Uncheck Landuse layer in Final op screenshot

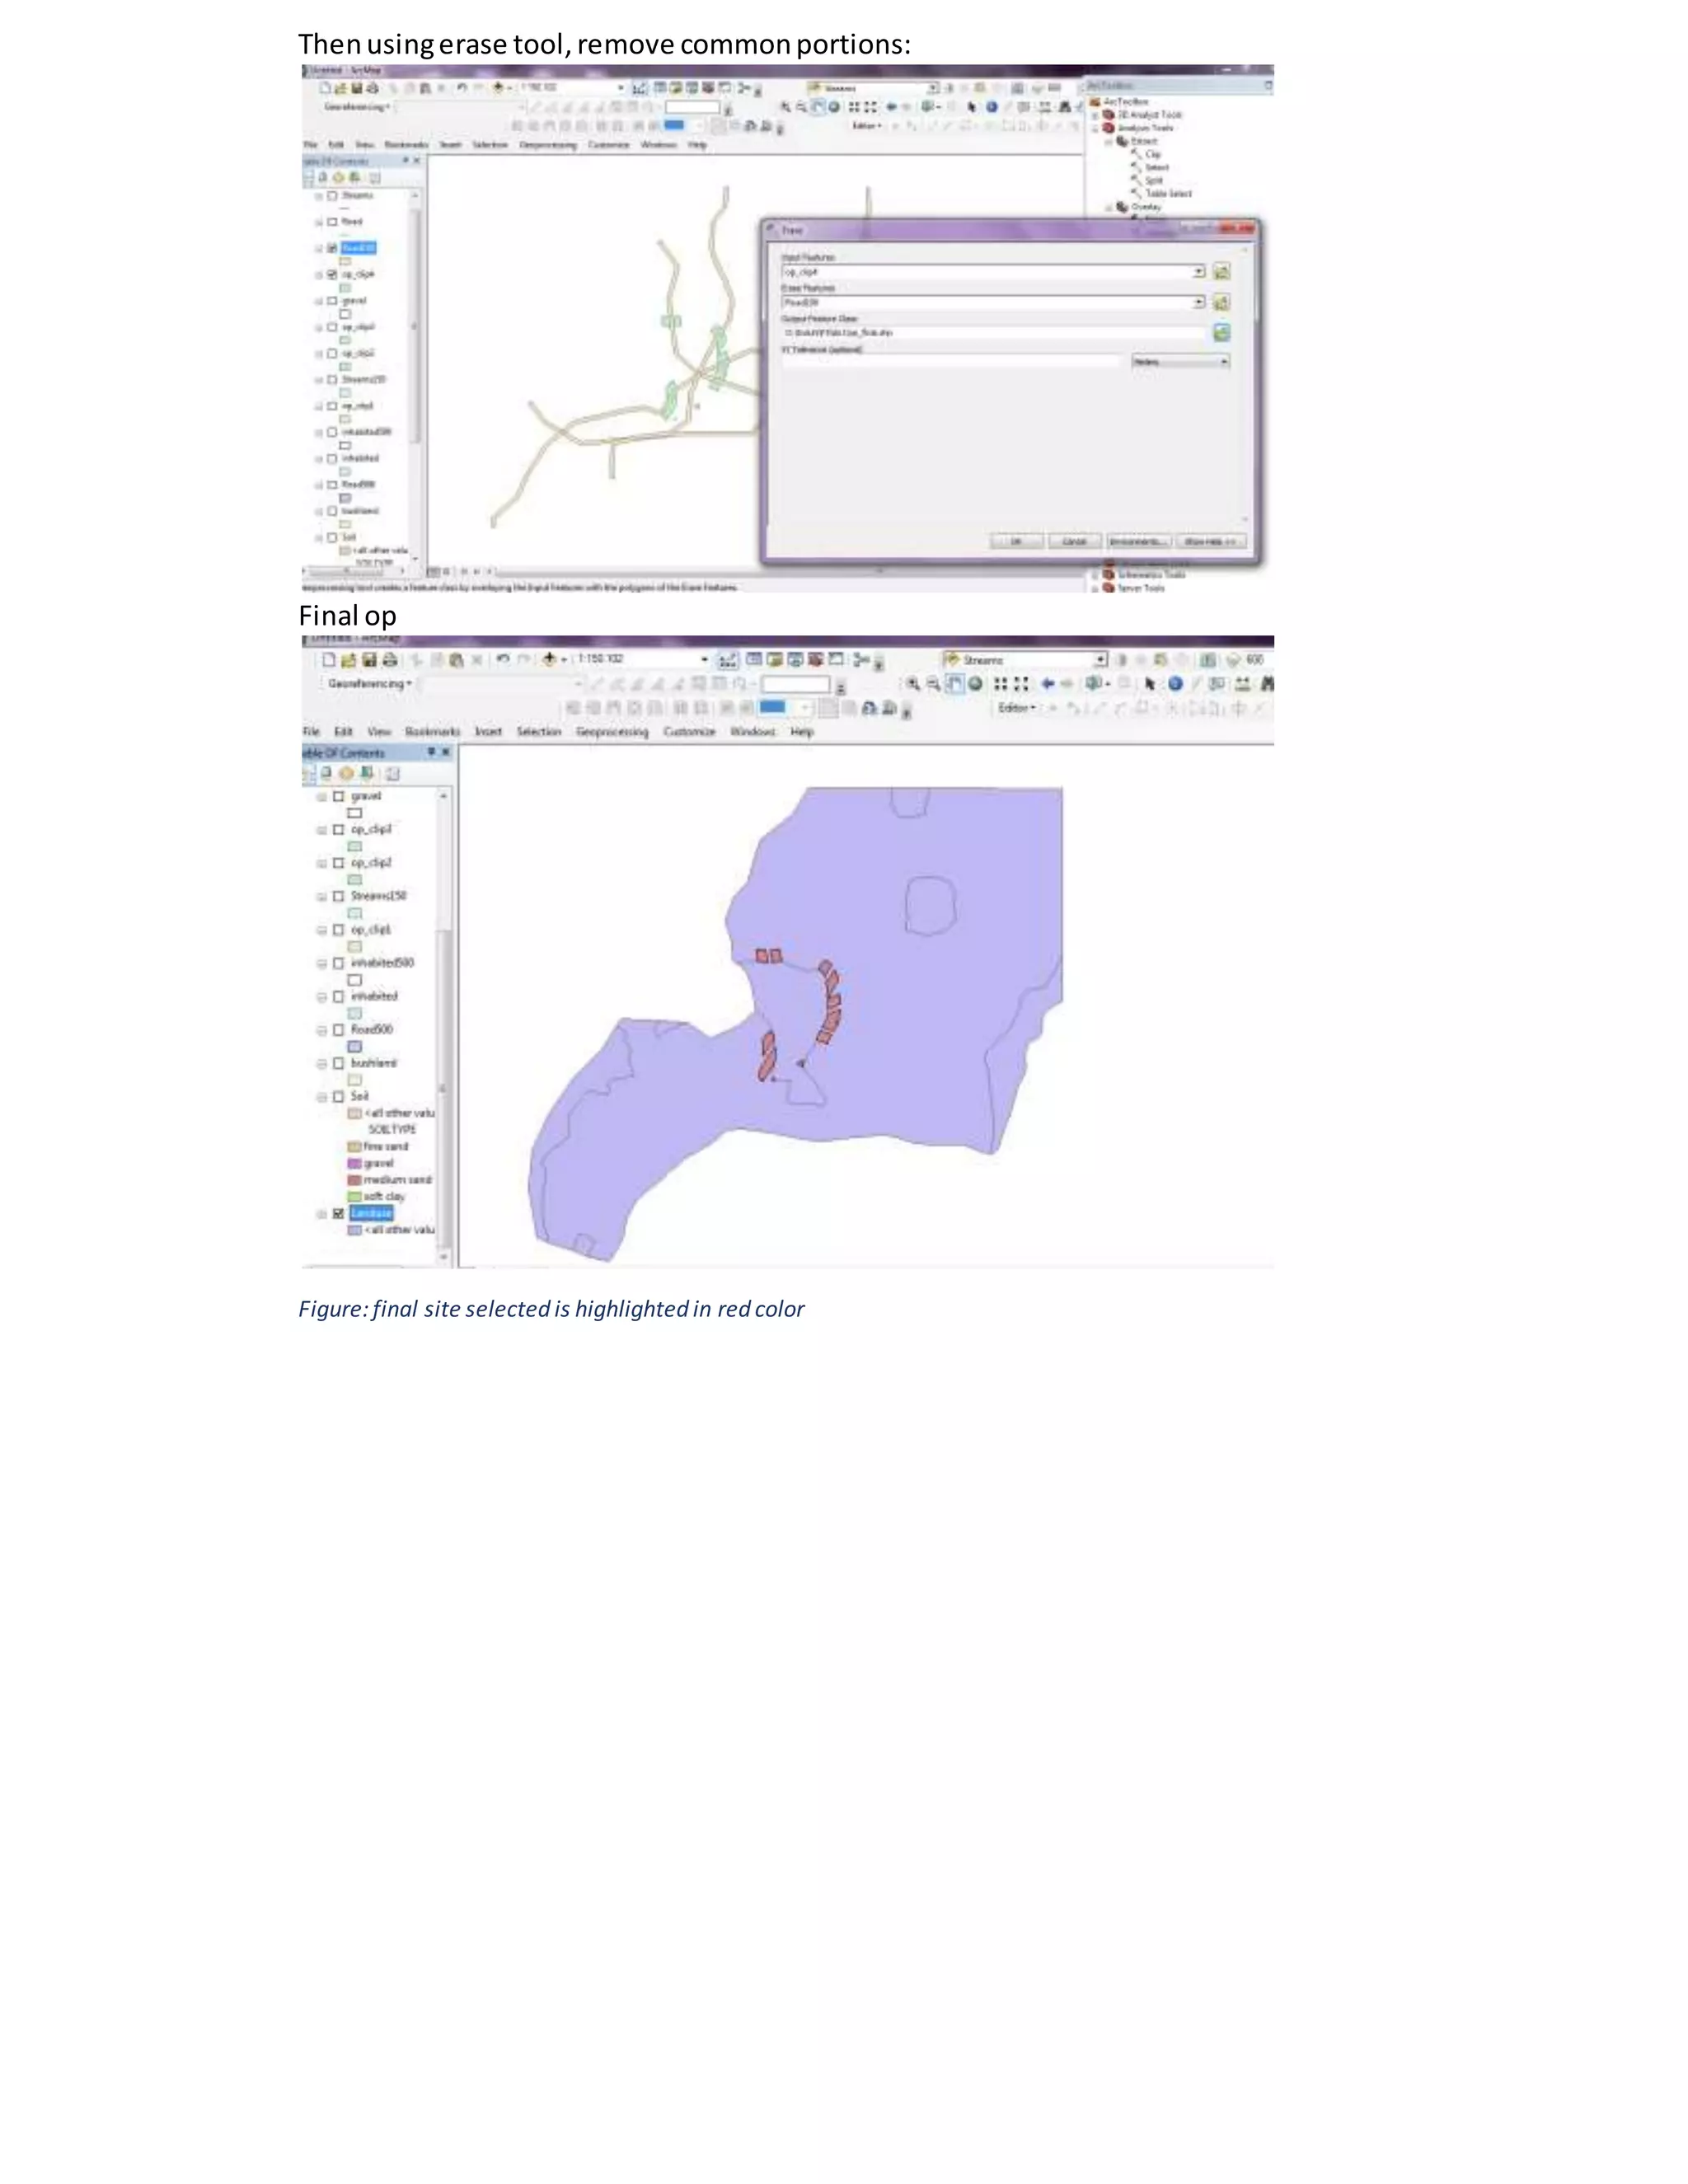pos(338,1214)
